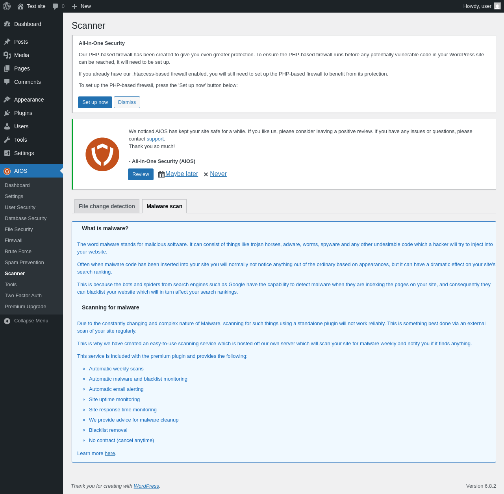
Task: Click the Tools wrench icon
Action: tap(7, 140)
